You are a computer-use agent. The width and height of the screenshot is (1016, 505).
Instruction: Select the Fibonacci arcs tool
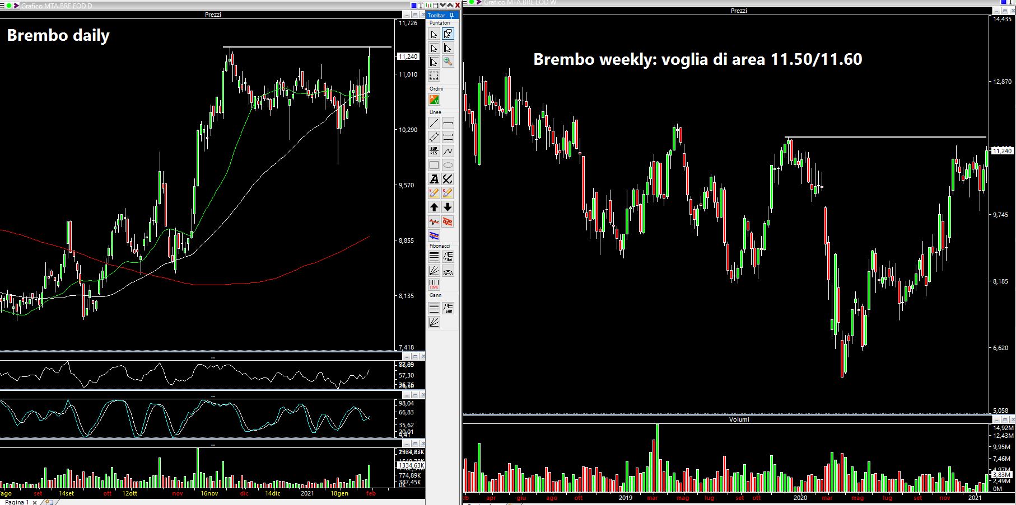tap(448, 271)
